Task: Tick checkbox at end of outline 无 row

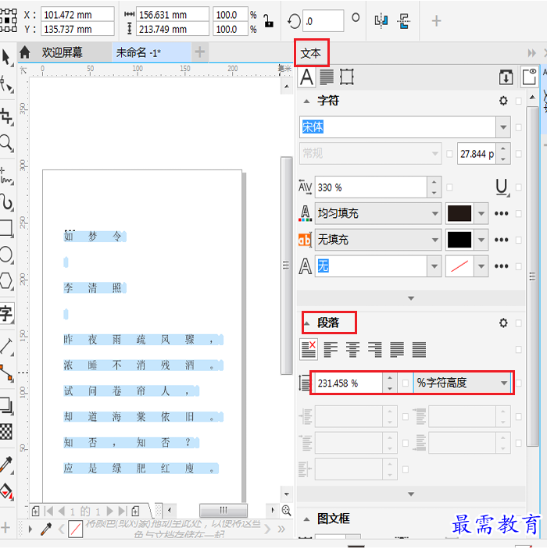Action: 519,266
